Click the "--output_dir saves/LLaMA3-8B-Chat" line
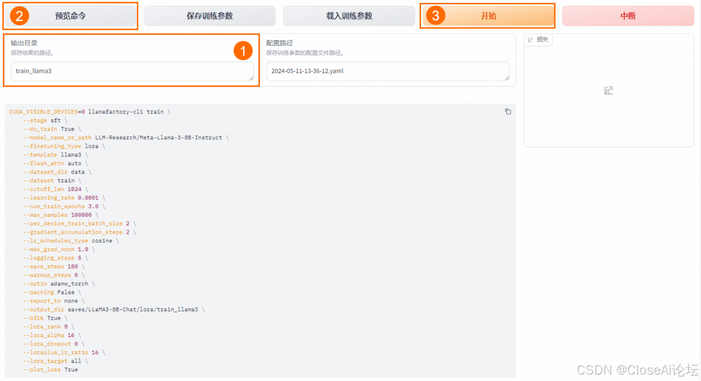The width and height of the screenshot is (701, 381). tap(113, 309)
